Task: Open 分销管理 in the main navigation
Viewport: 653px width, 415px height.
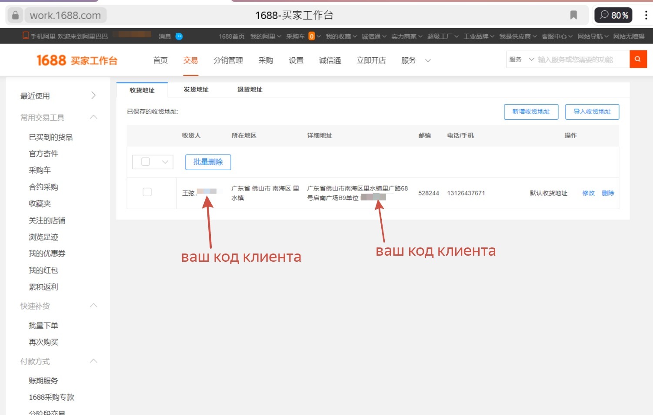Action: [x=228, y=60]
